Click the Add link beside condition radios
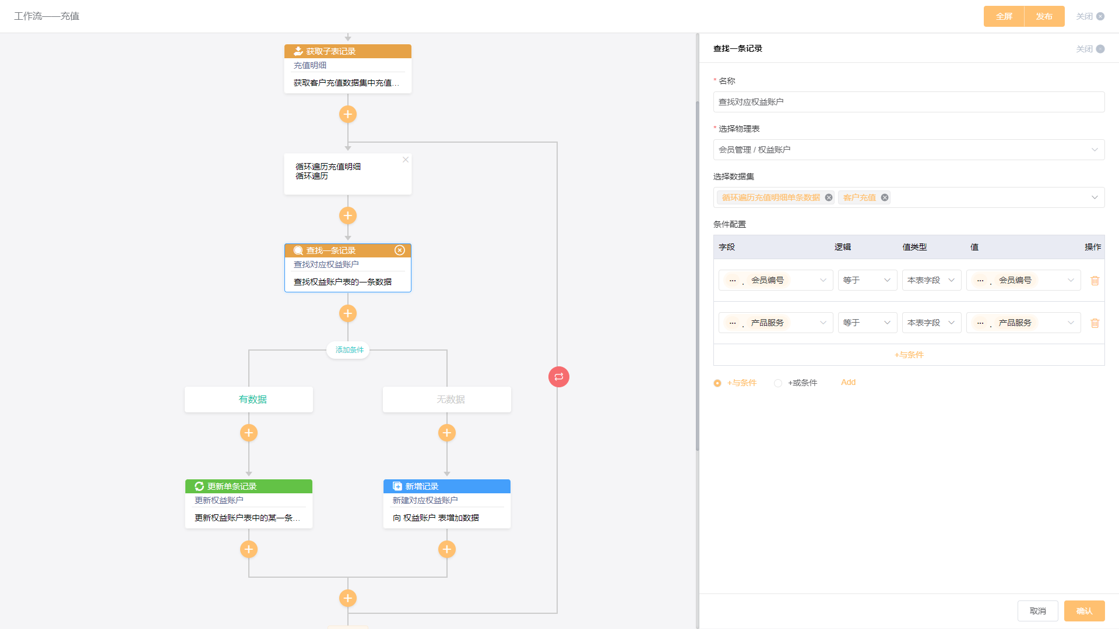 pos(848,383)
